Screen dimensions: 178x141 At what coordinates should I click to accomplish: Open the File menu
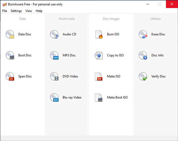(5, 11)
